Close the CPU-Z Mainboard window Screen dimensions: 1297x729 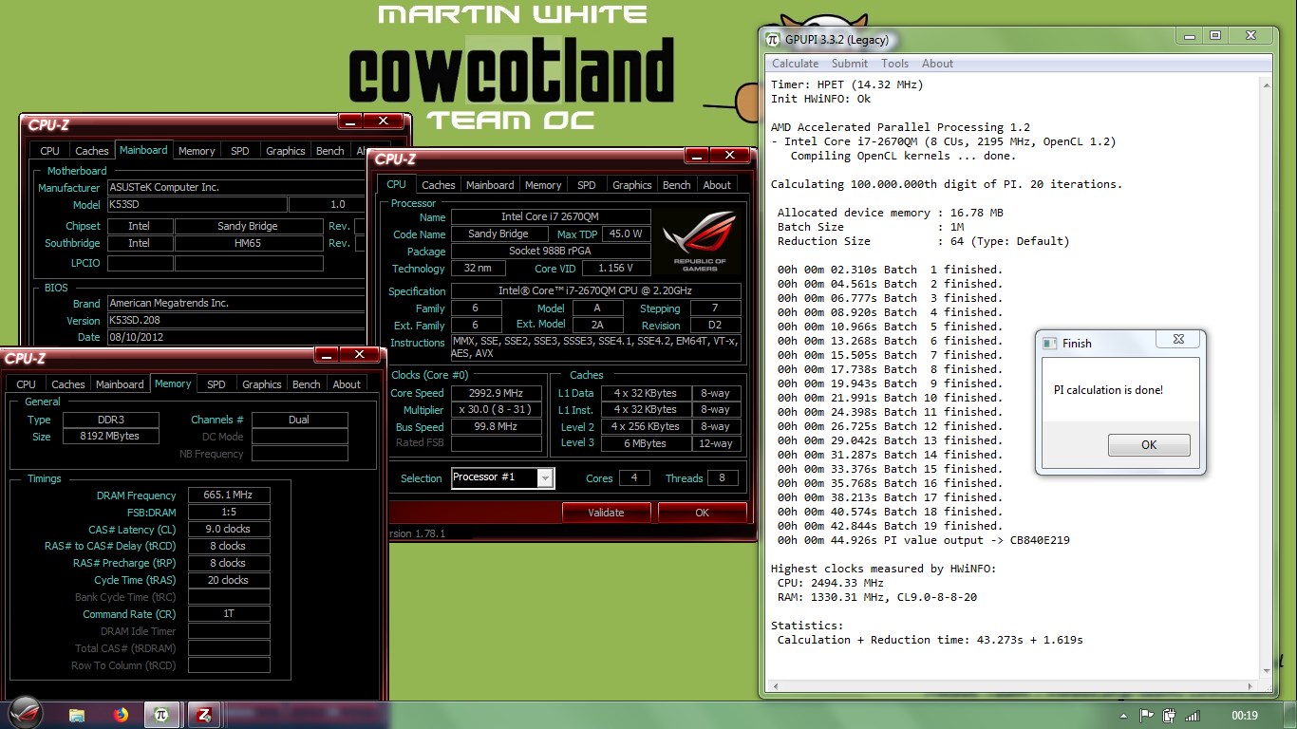tap(383, 121)
